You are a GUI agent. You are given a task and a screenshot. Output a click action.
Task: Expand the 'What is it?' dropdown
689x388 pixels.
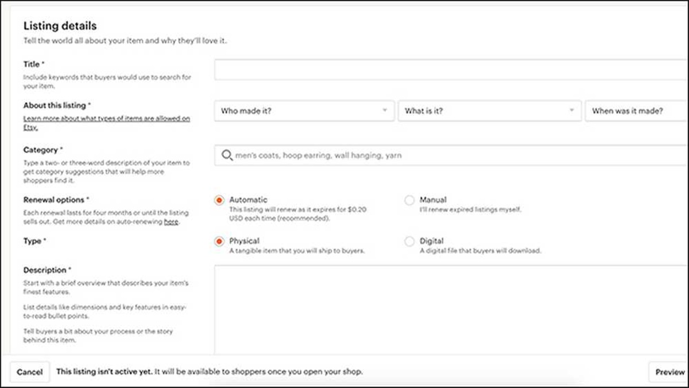coord(489,111)
